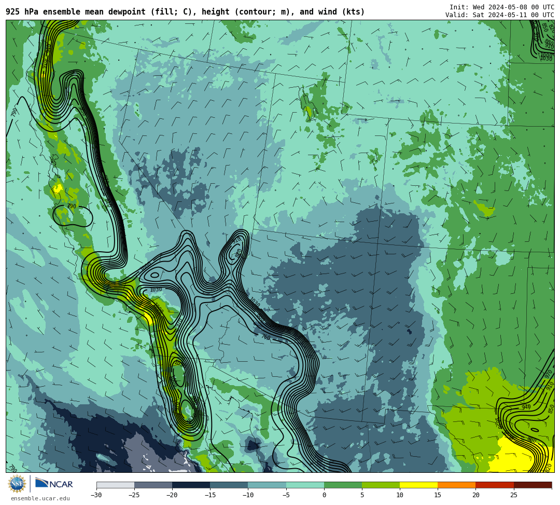Click the 940 contour label at lower right
Image resolution: width=560 pixels, height=505 pixels.
point(526,407)
